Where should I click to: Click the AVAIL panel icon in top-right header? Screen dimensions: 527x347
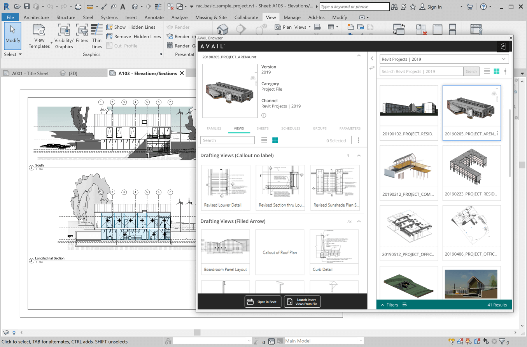[503, 46]
